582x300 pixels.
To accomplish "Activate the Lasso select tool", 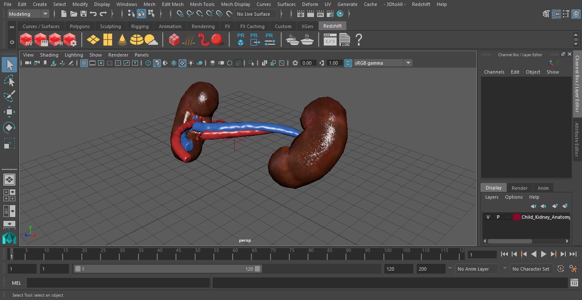I will point(9,80).
